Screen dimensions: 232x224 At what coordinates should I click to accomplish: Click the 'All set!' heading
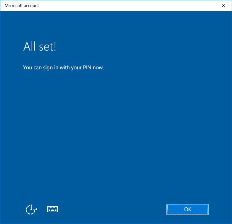(40, 46)
